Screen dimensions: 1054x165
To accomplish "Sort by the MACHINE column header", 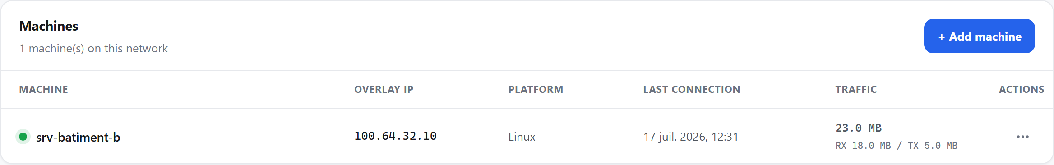I will pos(43,89).
